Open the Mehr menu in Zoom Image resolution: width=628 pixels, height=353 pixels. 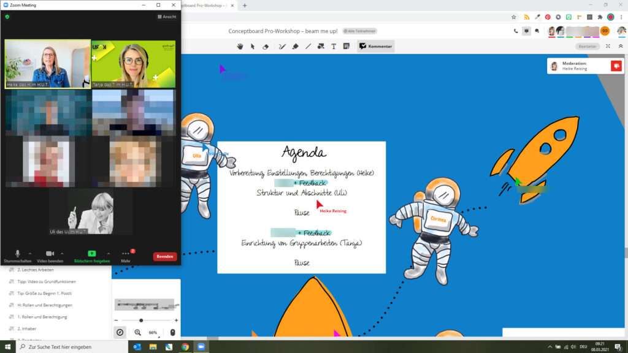click(x=126, y=256)
